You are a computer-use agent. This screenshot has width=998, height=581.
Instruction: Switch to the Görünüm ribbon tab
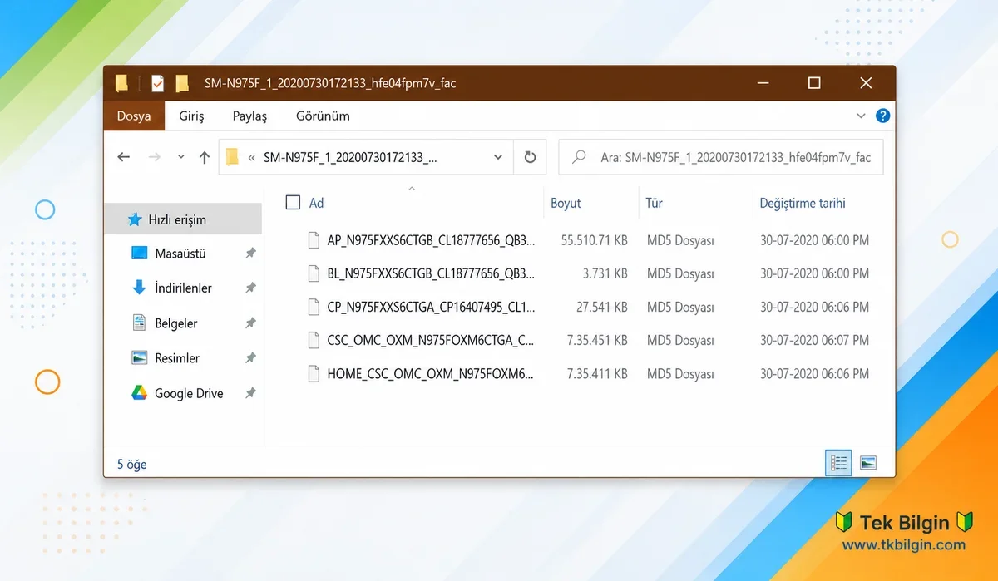pyautogui.click(x=323, y=116)
